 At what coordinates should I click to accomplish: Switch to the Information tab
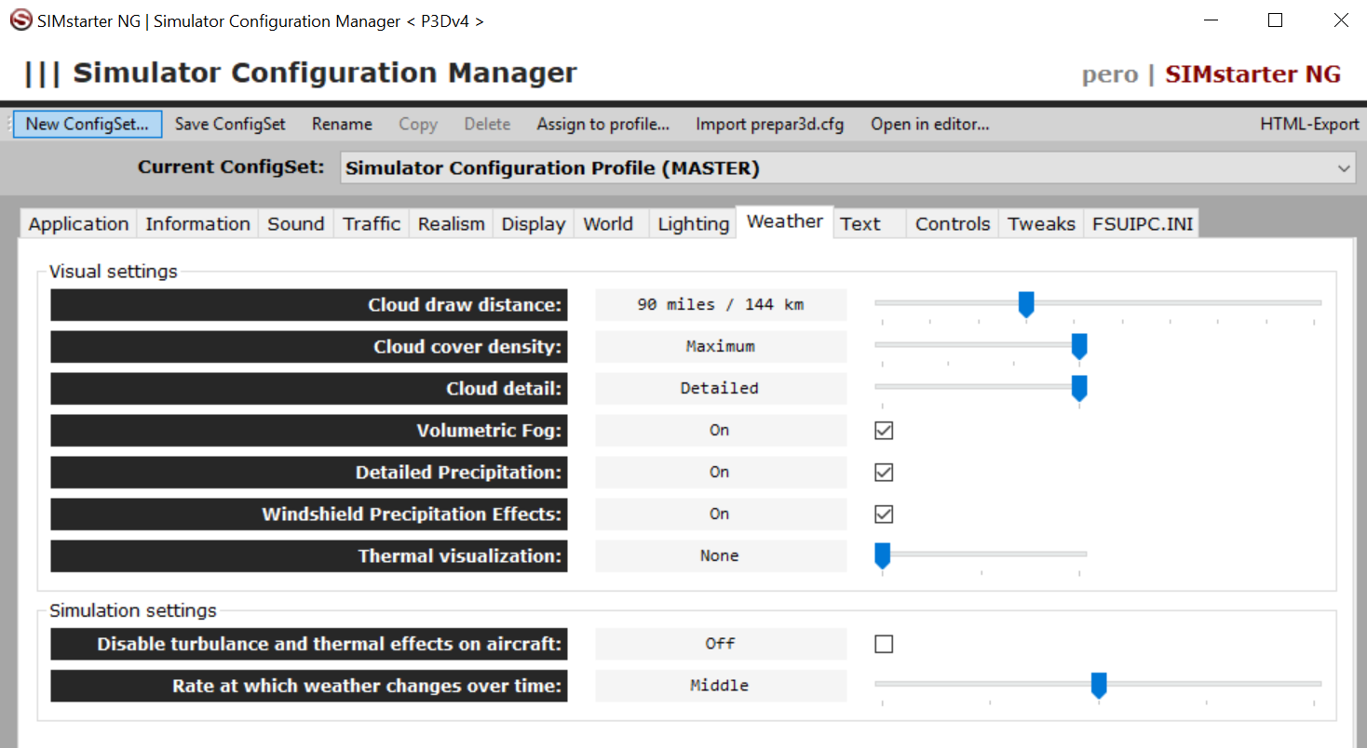pyautogui.click(x=197, y=224)
